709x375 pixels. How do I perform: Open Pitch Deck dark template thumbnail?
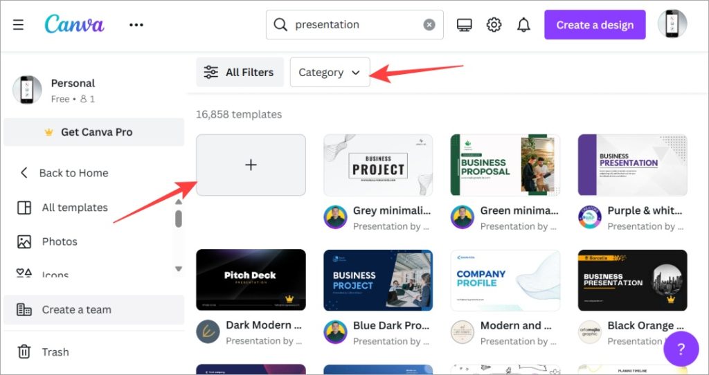251,280
